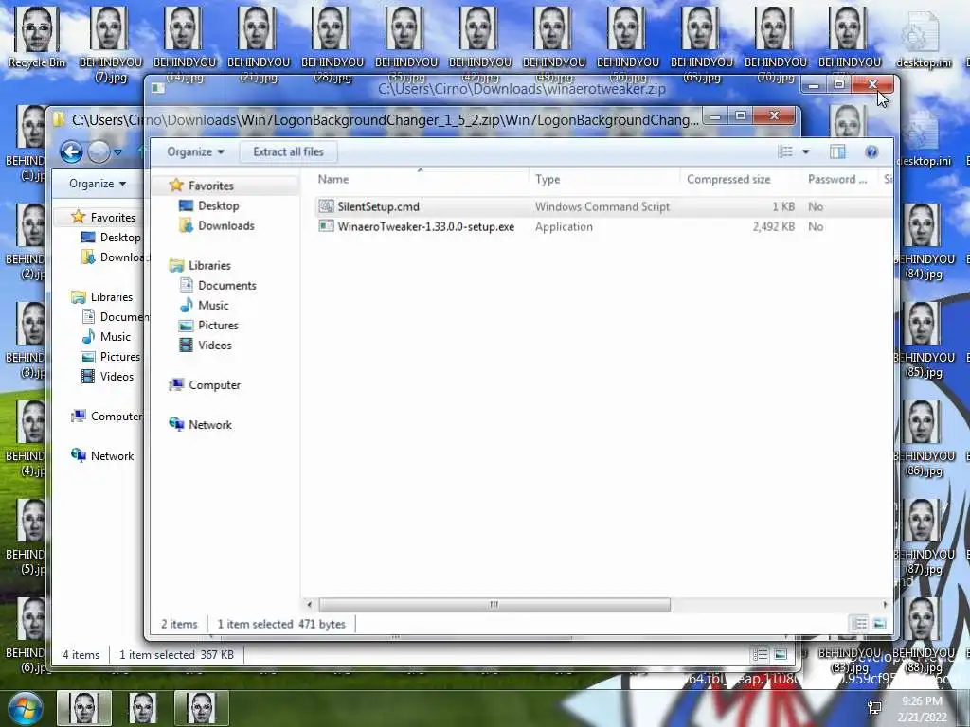
Task: Click the change your view icon
Action: click(785, 151)
